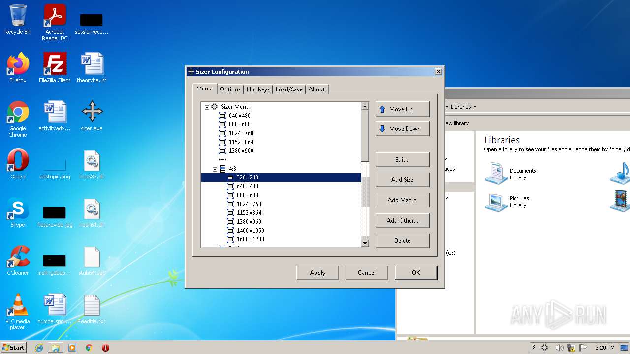Select the hook64.dll desktop file

pos(92,212)
